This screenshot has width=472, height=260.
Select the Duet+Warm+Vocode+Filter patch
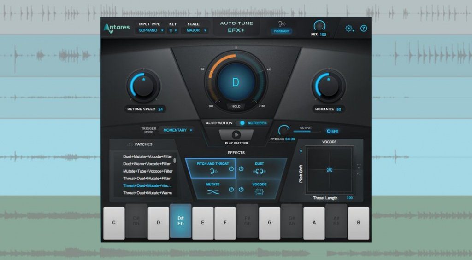147,164
